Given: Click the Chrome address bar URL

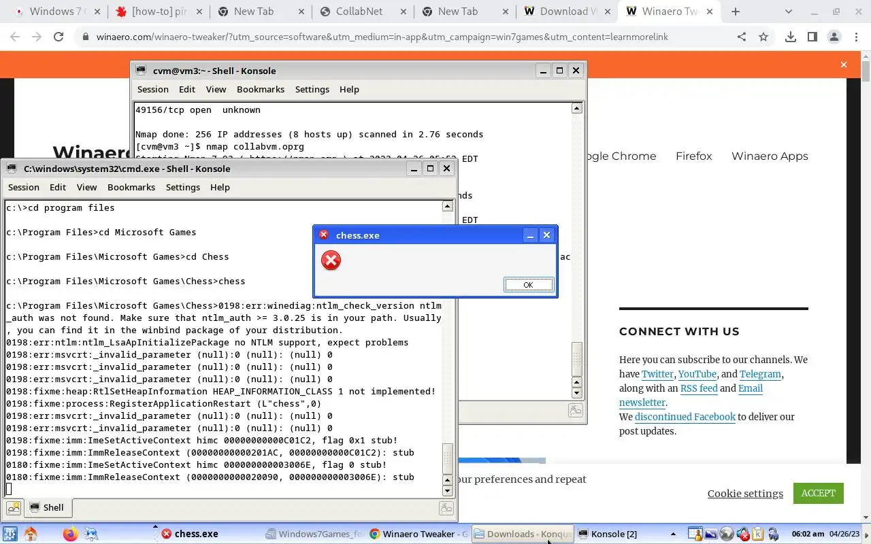Looking at the screenshot, I should click(382, 37).
